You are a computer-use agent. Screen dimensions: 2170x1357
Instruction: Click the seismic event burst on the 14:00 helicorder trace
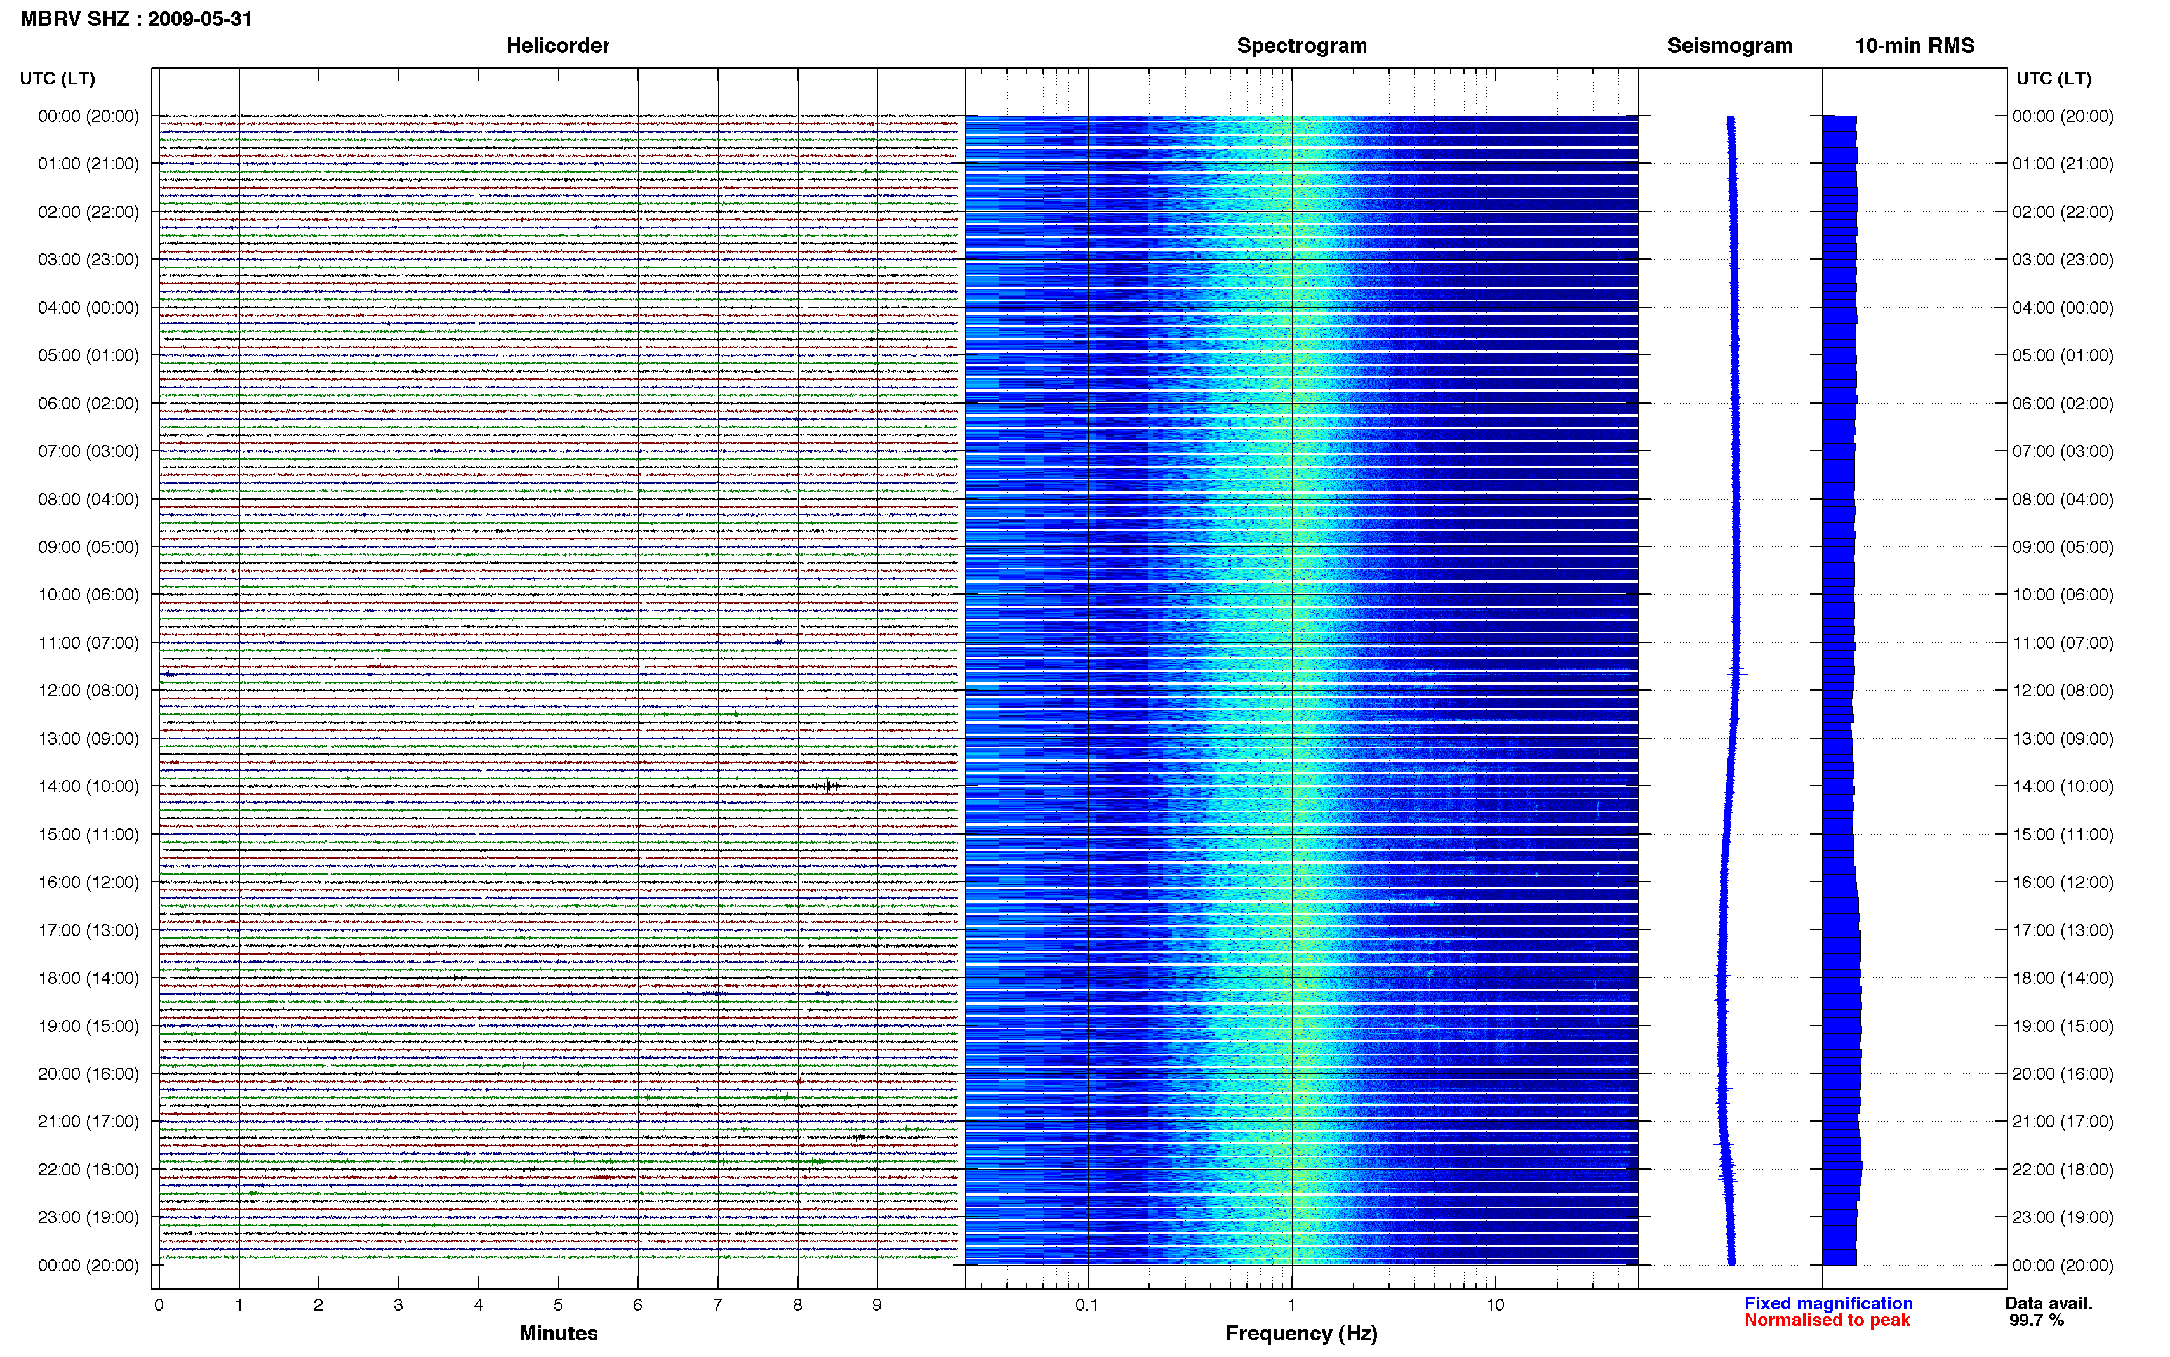pyautogui.click(x=829, y=786)
